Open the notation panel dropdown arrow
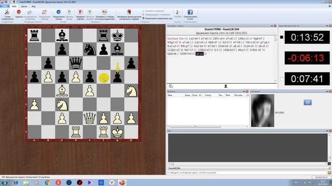Screen dimensions: 332x186 272,26
